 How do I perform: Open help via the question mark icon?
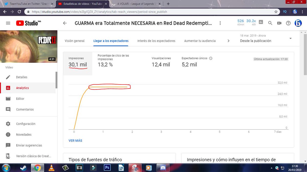[288, 23]
